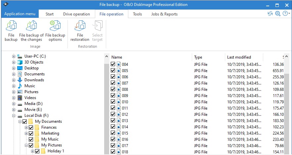Start File restoration
This screenshot has width=292, height=155.
click(80, 26)
